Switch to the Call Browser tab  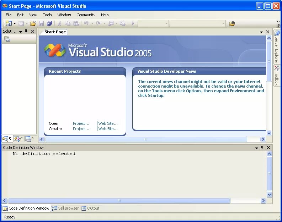coord(65,208)
